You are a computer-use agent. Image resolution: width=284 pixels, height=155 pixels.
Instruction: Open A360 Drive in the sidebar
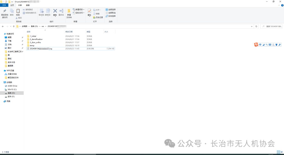[x=12, y=86]
